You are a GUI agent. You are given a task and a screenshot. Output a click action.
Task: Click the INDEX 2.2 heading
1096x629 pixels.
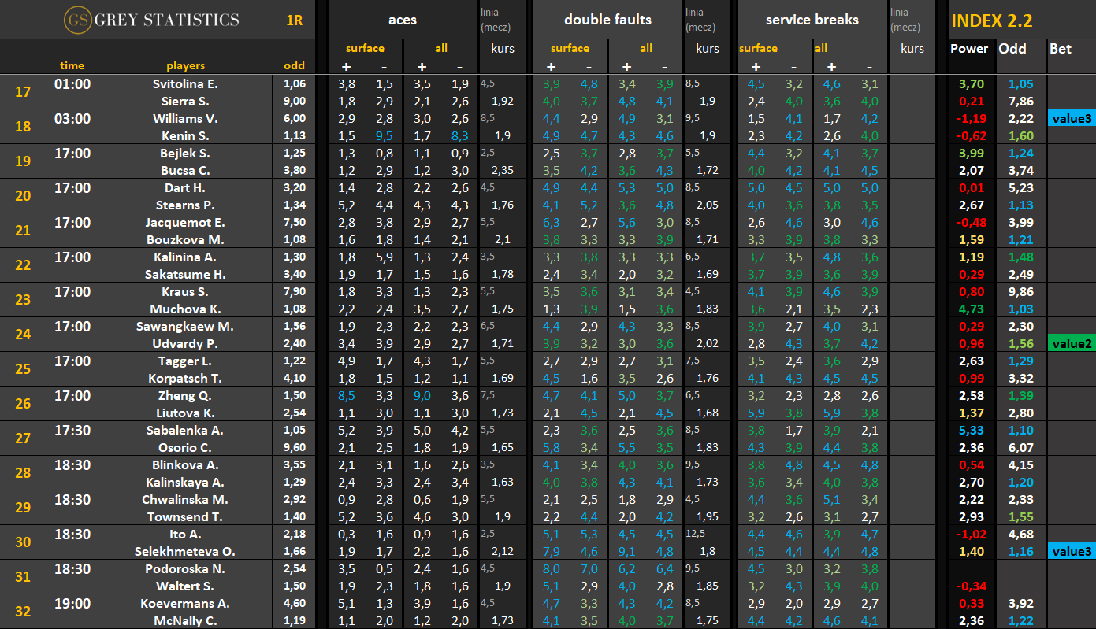(x=991, y=20)
